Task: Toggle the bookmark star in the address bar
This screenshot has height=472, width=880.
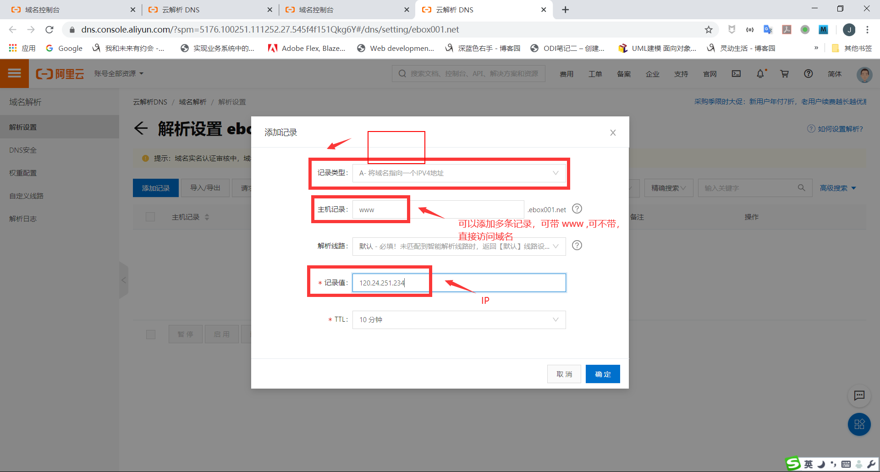Action: [709, 29]
